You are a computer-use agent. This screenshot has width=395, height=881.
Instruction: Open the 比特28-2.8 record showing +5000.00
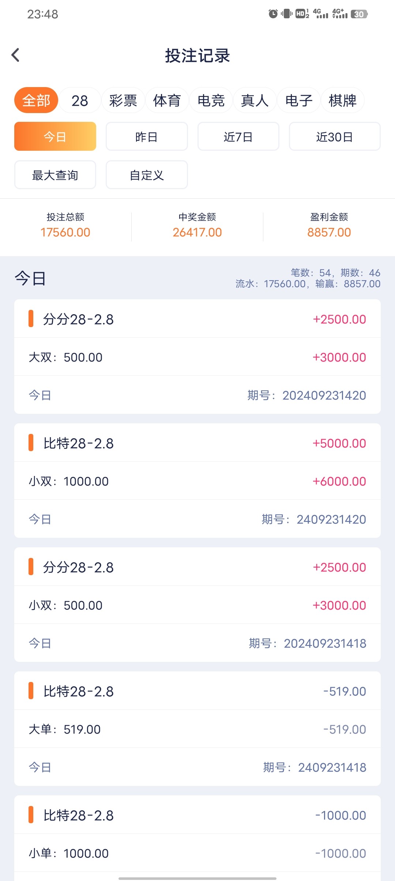197,480
